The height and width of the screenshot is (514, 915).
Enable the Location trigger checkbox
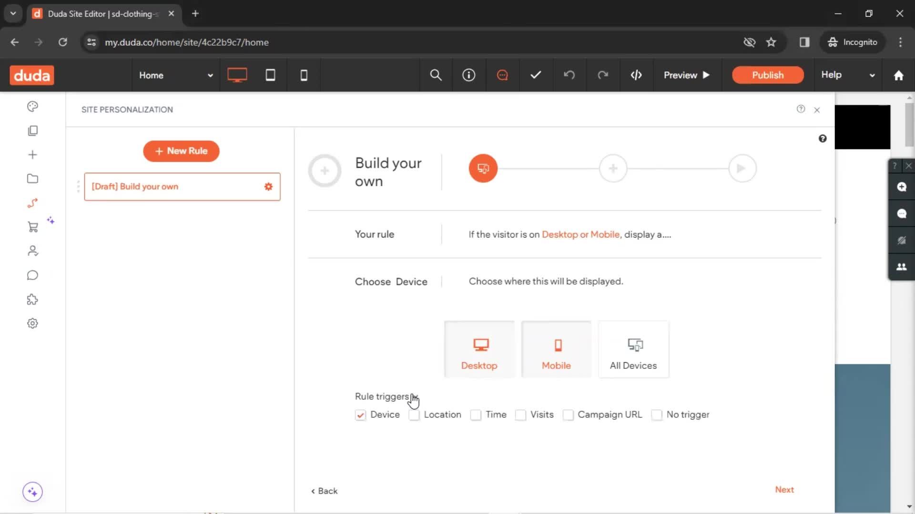414,415
